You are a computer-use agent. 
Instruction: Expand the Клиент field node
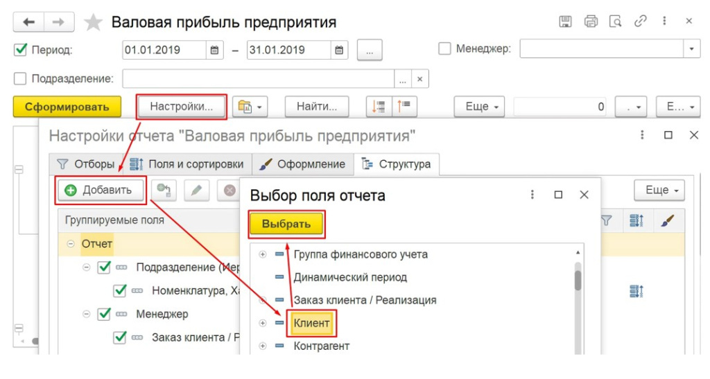[x=263, y=323]
